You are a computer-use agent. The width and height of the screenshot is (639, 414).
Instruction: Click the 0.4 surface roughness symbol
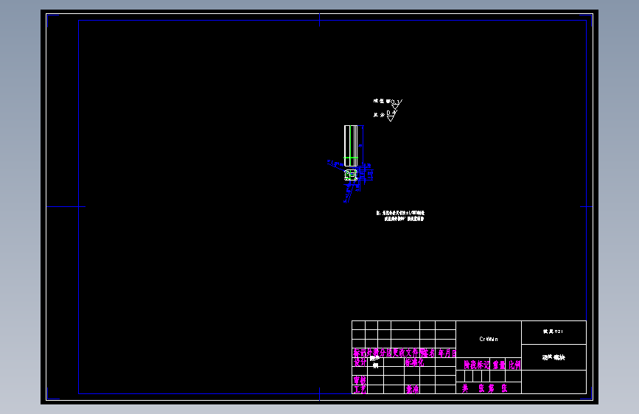(391, 116)
